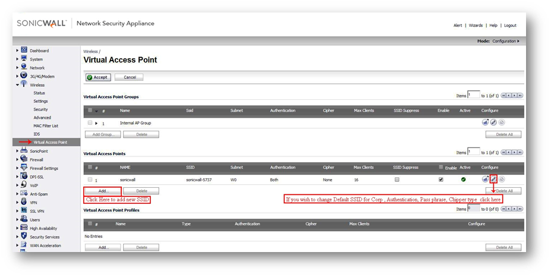Click the Accept button

point(98,77)
